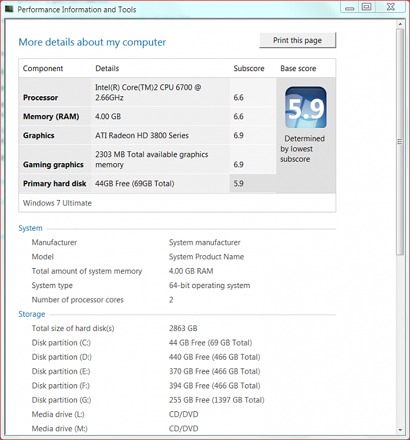410x440 pixels.
Task: Click the '4.00 GB RAM' value
Action: tap(191, 271)
